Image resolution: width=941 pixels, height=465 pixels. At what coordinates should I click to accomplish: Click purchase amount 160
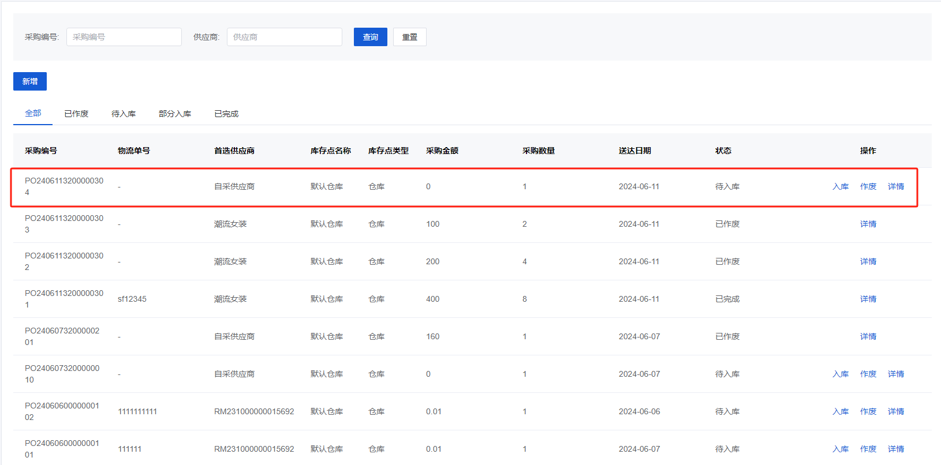click(433, 336)
